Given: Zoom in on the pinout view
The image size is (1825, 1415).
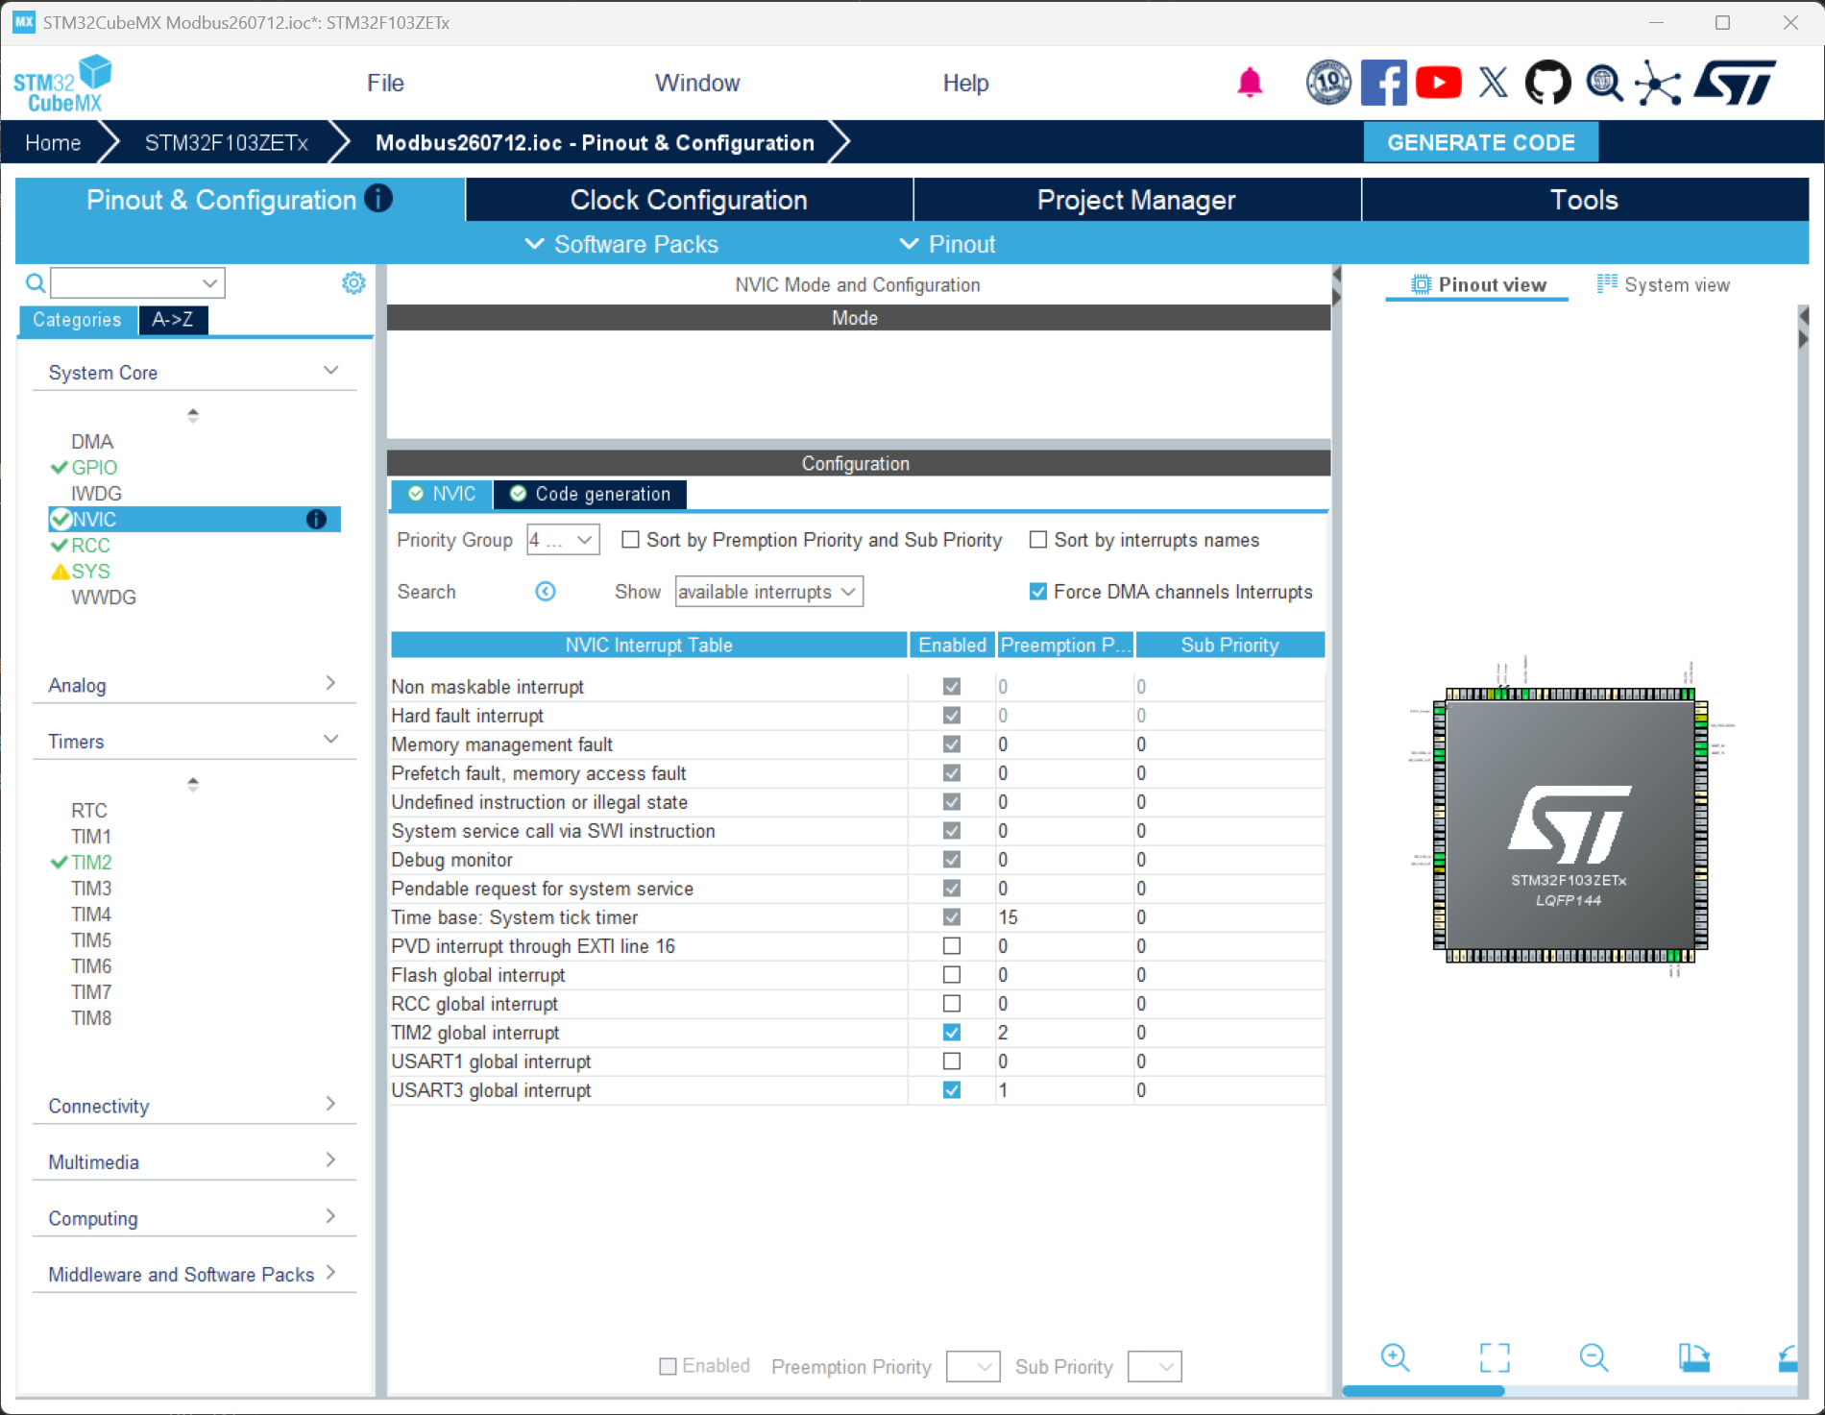Looking at the screenshot, I should click(x=1395, y=1357).
